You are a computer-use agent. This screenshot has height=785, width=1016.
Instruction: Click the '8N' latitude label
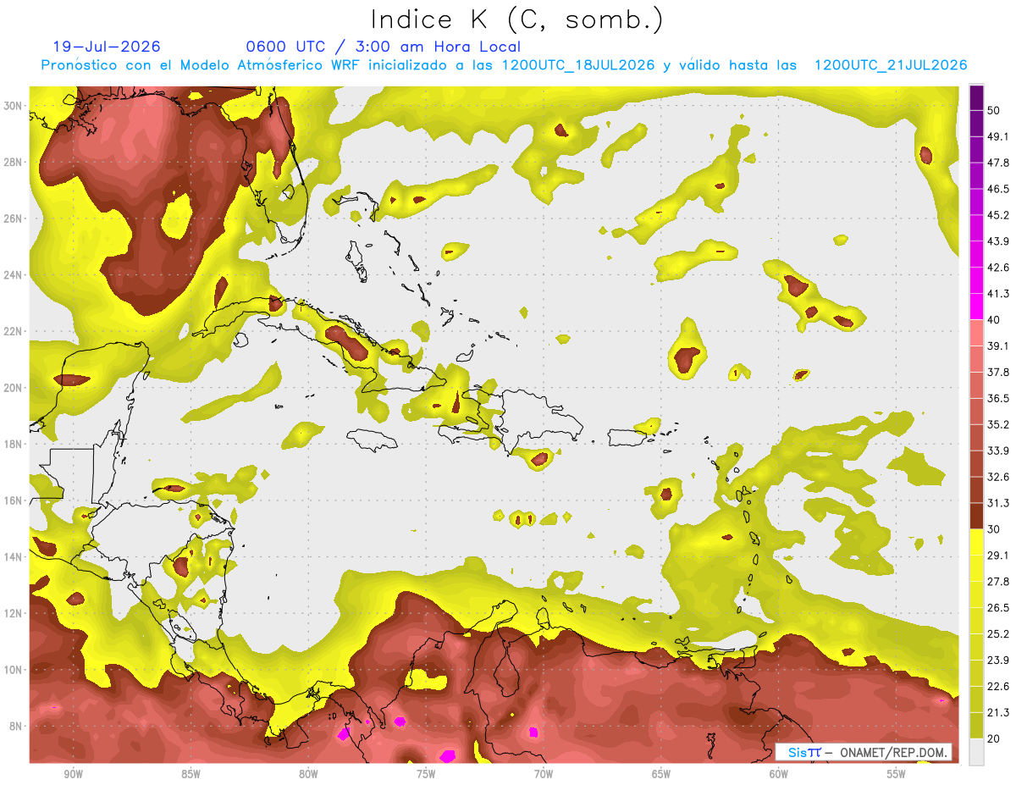[17, 727]
